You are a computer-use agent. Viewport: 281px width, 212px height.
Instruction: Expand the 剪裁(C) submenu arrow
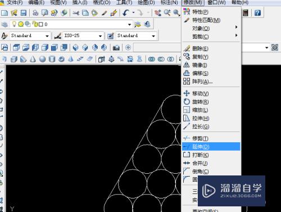(x=237, y=35)
